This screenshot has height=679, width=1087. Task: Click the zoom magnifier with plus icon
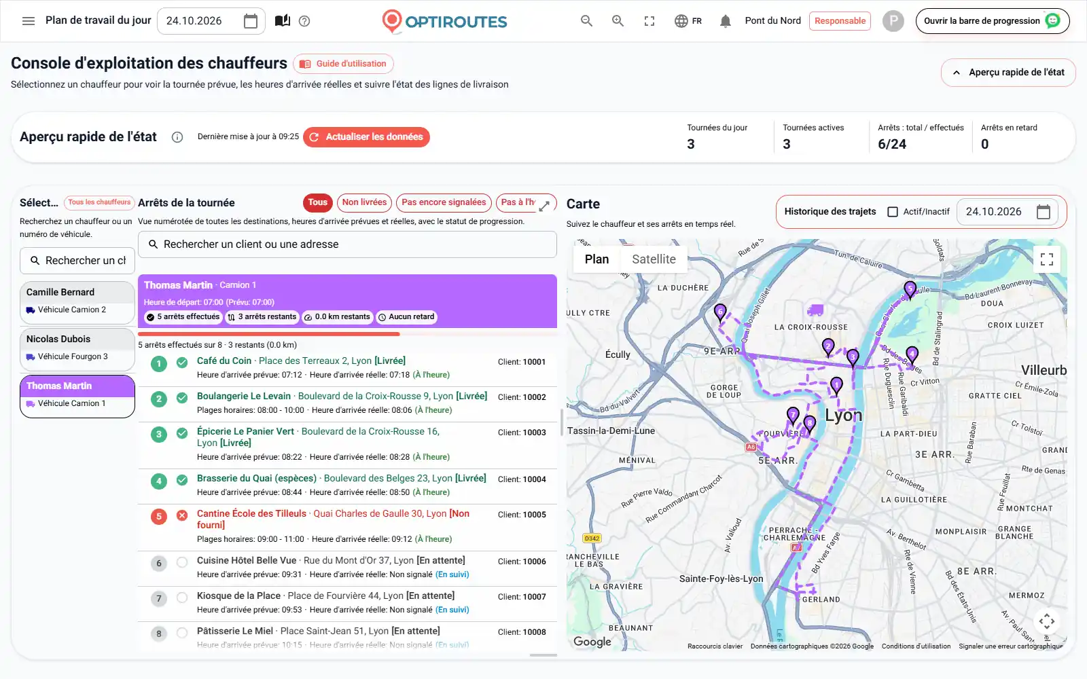pos(618,21)
